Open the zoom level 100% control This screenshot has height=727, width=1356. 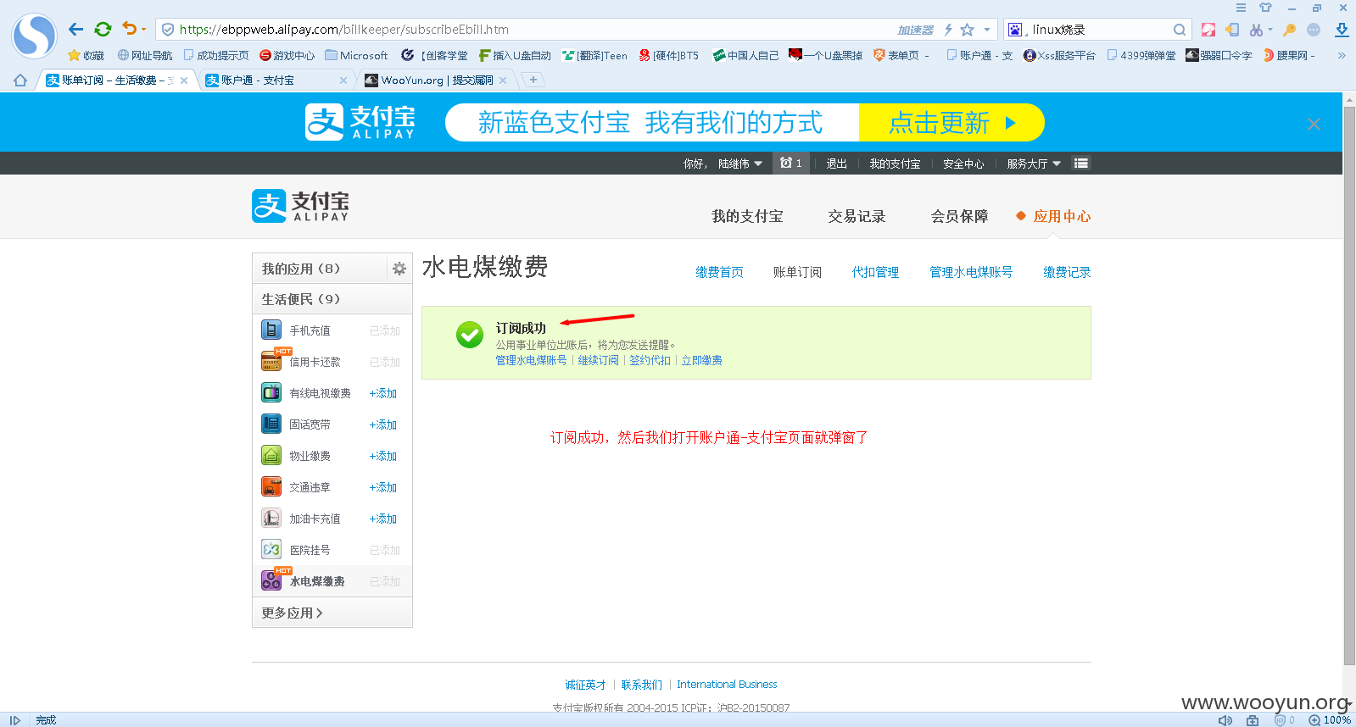tap(1330, 720)
